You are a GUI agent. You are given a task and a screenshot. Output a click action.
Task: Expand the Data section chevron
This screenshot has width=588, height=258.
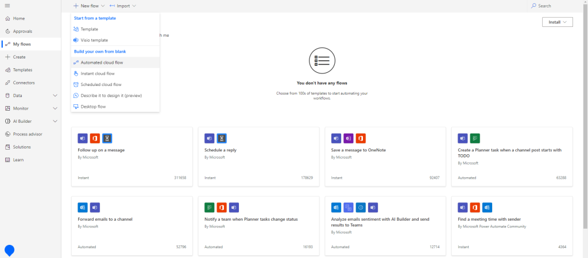click(55, 96)
